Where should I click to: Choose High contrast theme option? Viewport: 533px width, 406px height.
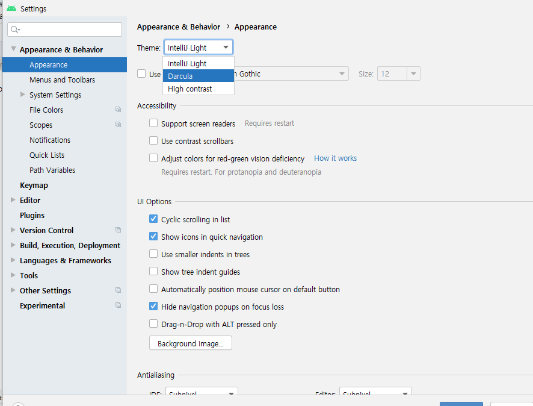199,89
